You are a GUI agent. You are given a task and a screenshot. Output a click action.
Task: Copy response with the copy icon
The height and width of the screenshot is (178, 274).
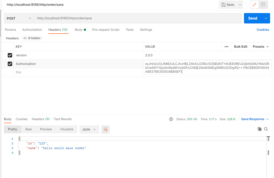260,129
